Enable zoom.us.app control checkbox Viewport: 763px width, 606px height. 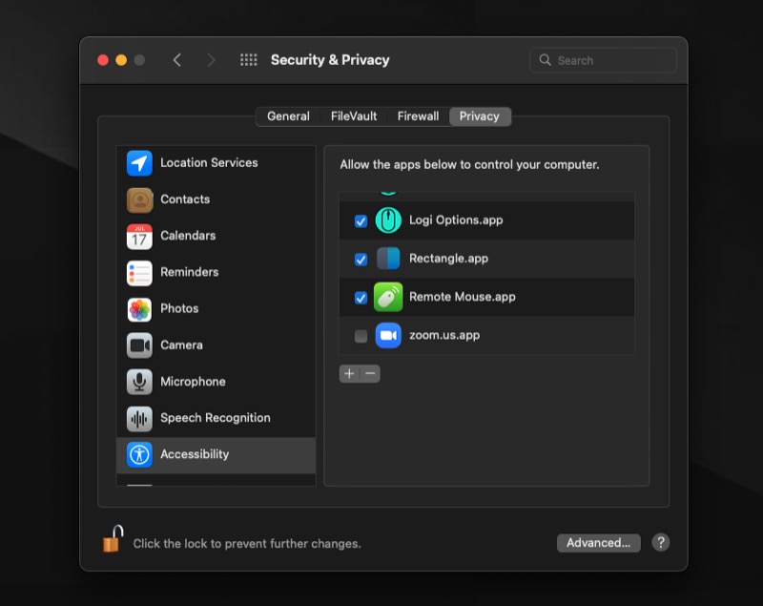tap(361, 336)
